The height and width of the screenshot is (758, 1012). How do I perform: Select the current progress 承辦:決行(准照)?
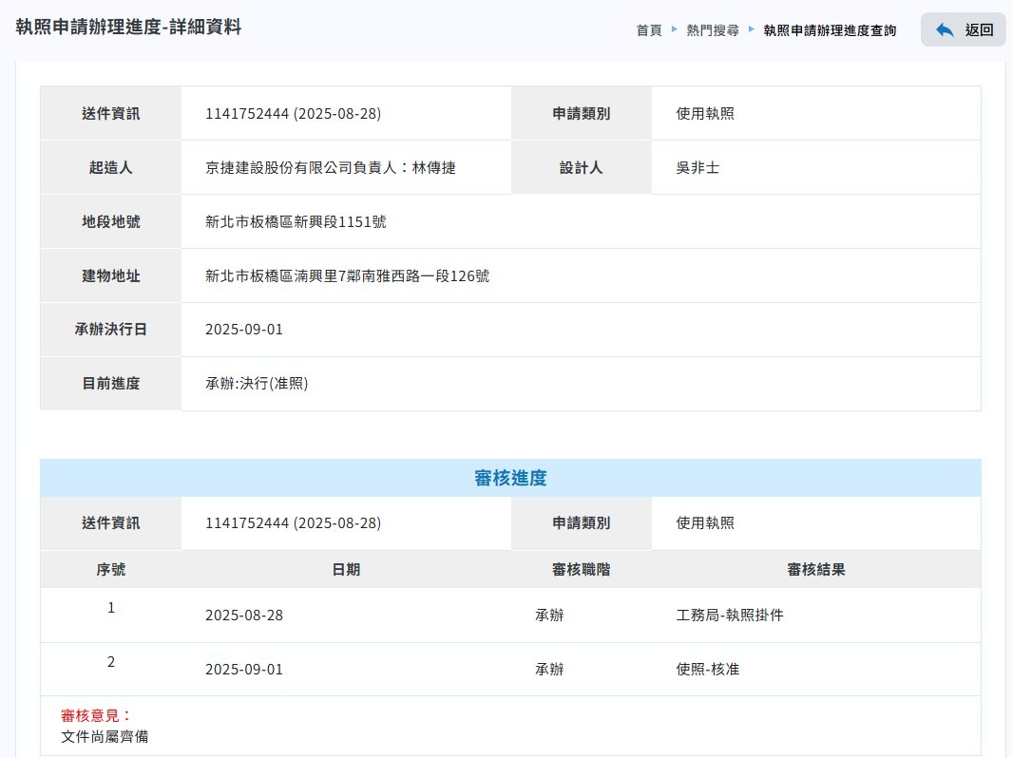pyautogui.click(x=257, y=384)
